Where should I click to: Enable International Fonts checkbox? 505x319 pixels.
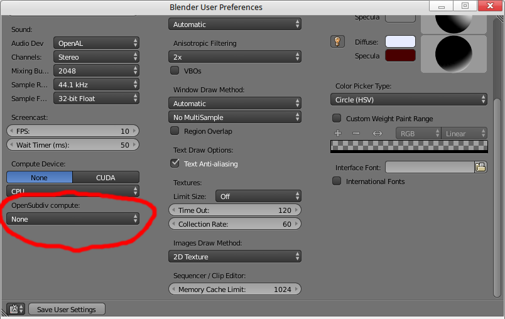point(337,181)
